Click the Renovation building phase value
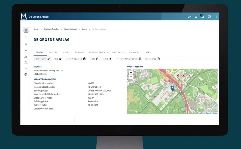 tap(93, 101)
